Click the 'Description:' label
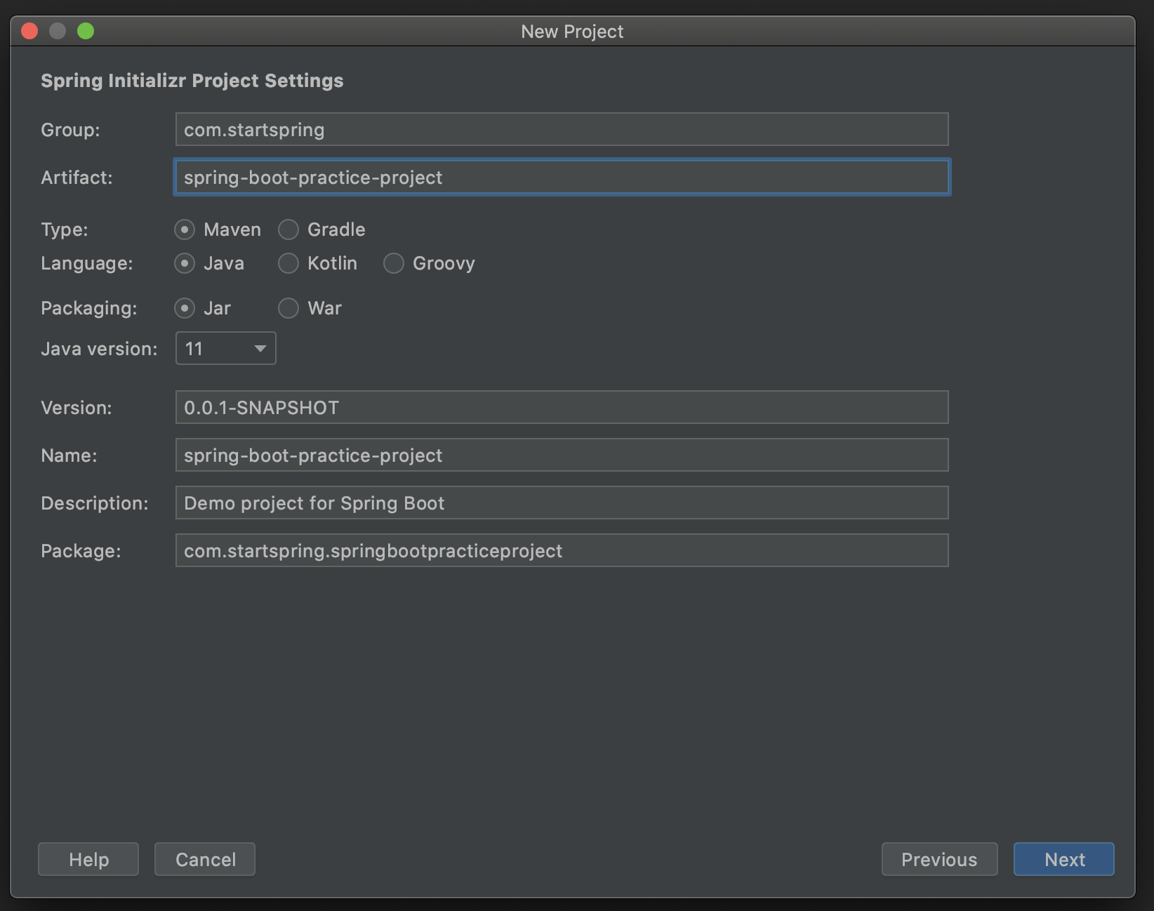The height and width of the screenshot is (911, 1154). (95, 503)
